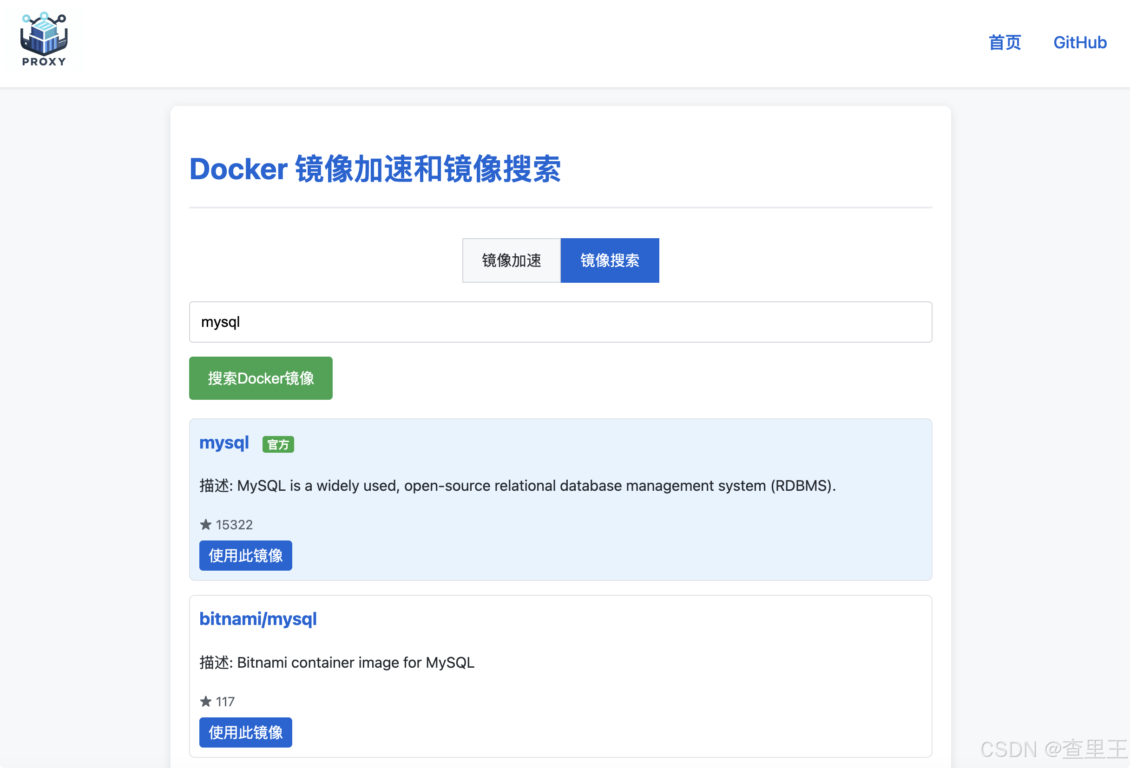Click the star icon beside 117
This screenshot has height=768, width=1130.
point(206,702)
